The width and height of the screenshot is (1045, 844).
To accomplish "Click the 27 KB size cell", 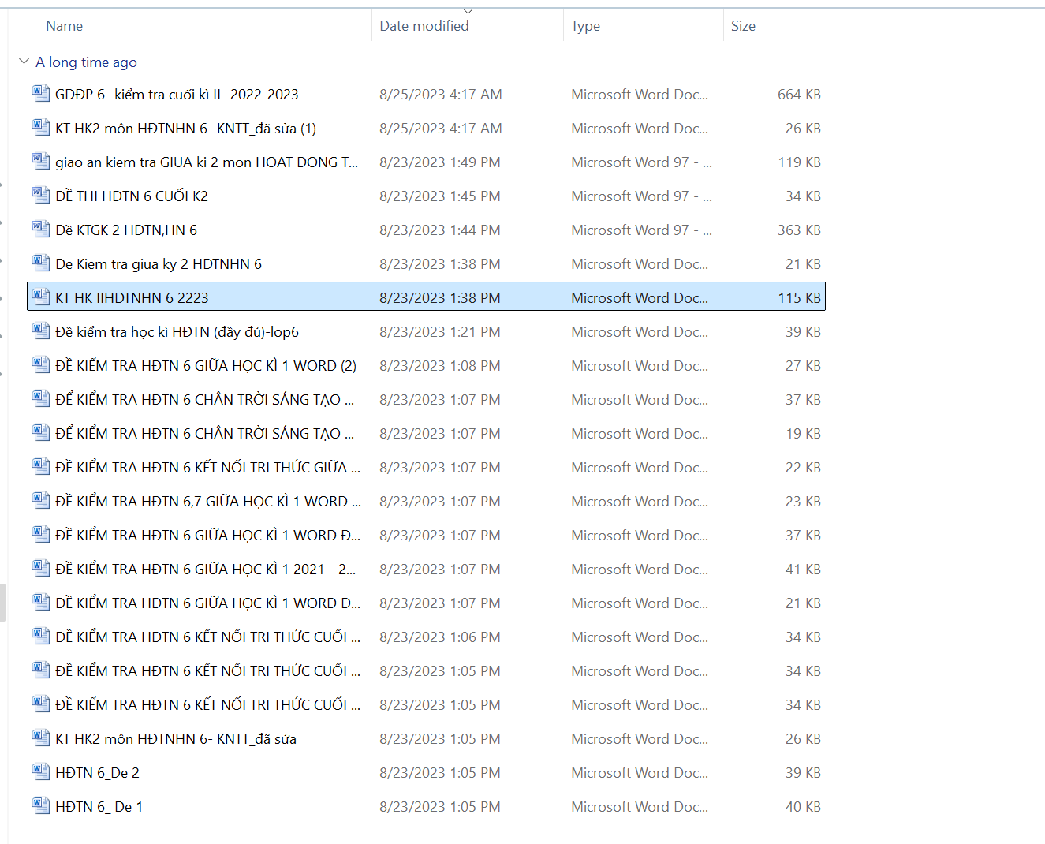I will coord(803,366).
